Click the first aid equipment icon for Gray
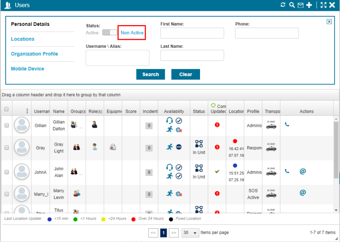This screenshot has width=340, height=242. click(x=113, y=147)
